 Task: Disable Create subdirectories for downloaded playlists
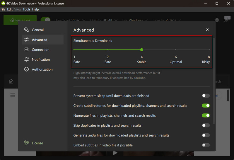pos(206,105)
